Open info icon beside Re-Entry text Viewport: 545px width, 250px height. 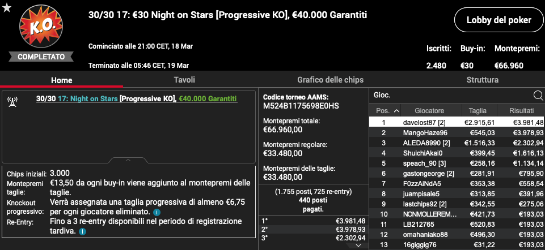[82, 231]
